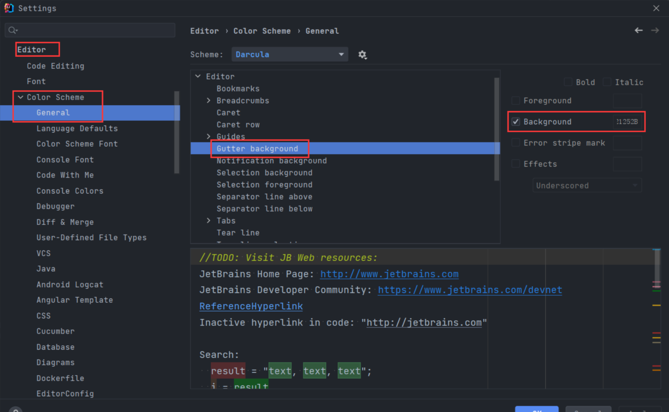The image size is (669, 412).
Task: Open CSS color settings
Action: (43, 316)
